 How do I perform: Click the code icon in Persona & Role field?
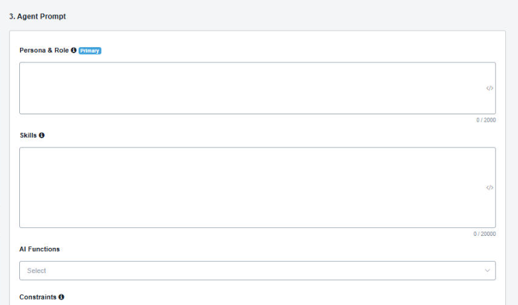click(x=489, y=88)
